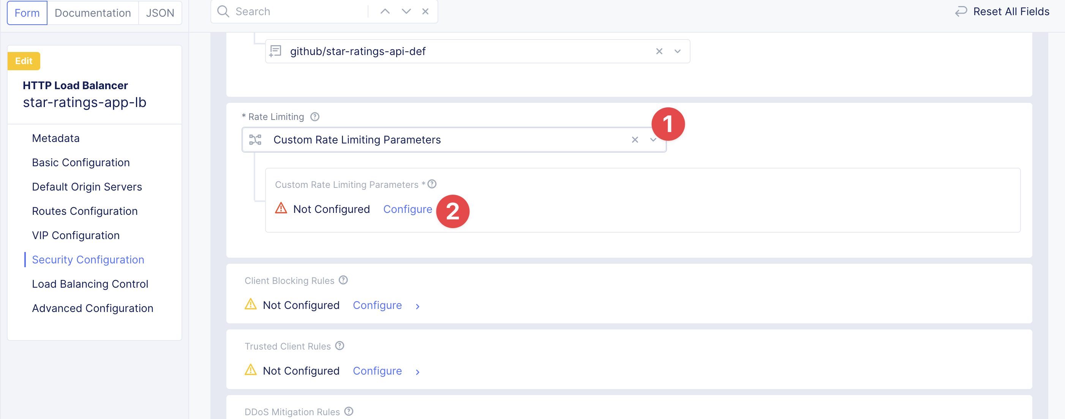Click the search magnifier icon
1065x419 pixels.
(223, 11)
